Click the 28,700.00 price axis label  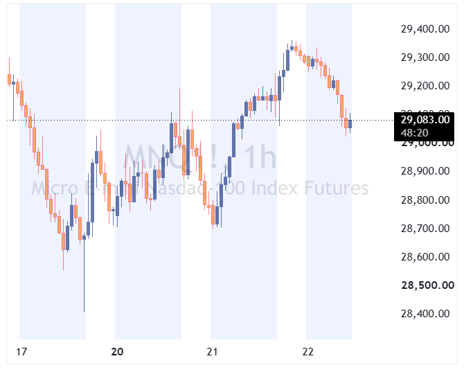click(x=425, y=229)
